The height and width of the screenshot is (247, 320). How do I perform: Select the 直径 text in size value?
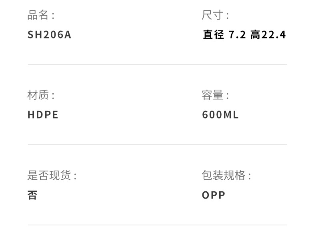213,35
